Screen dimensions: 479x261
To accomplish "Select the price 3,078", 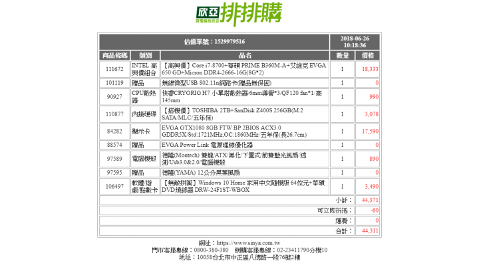I will coord(371,114).
